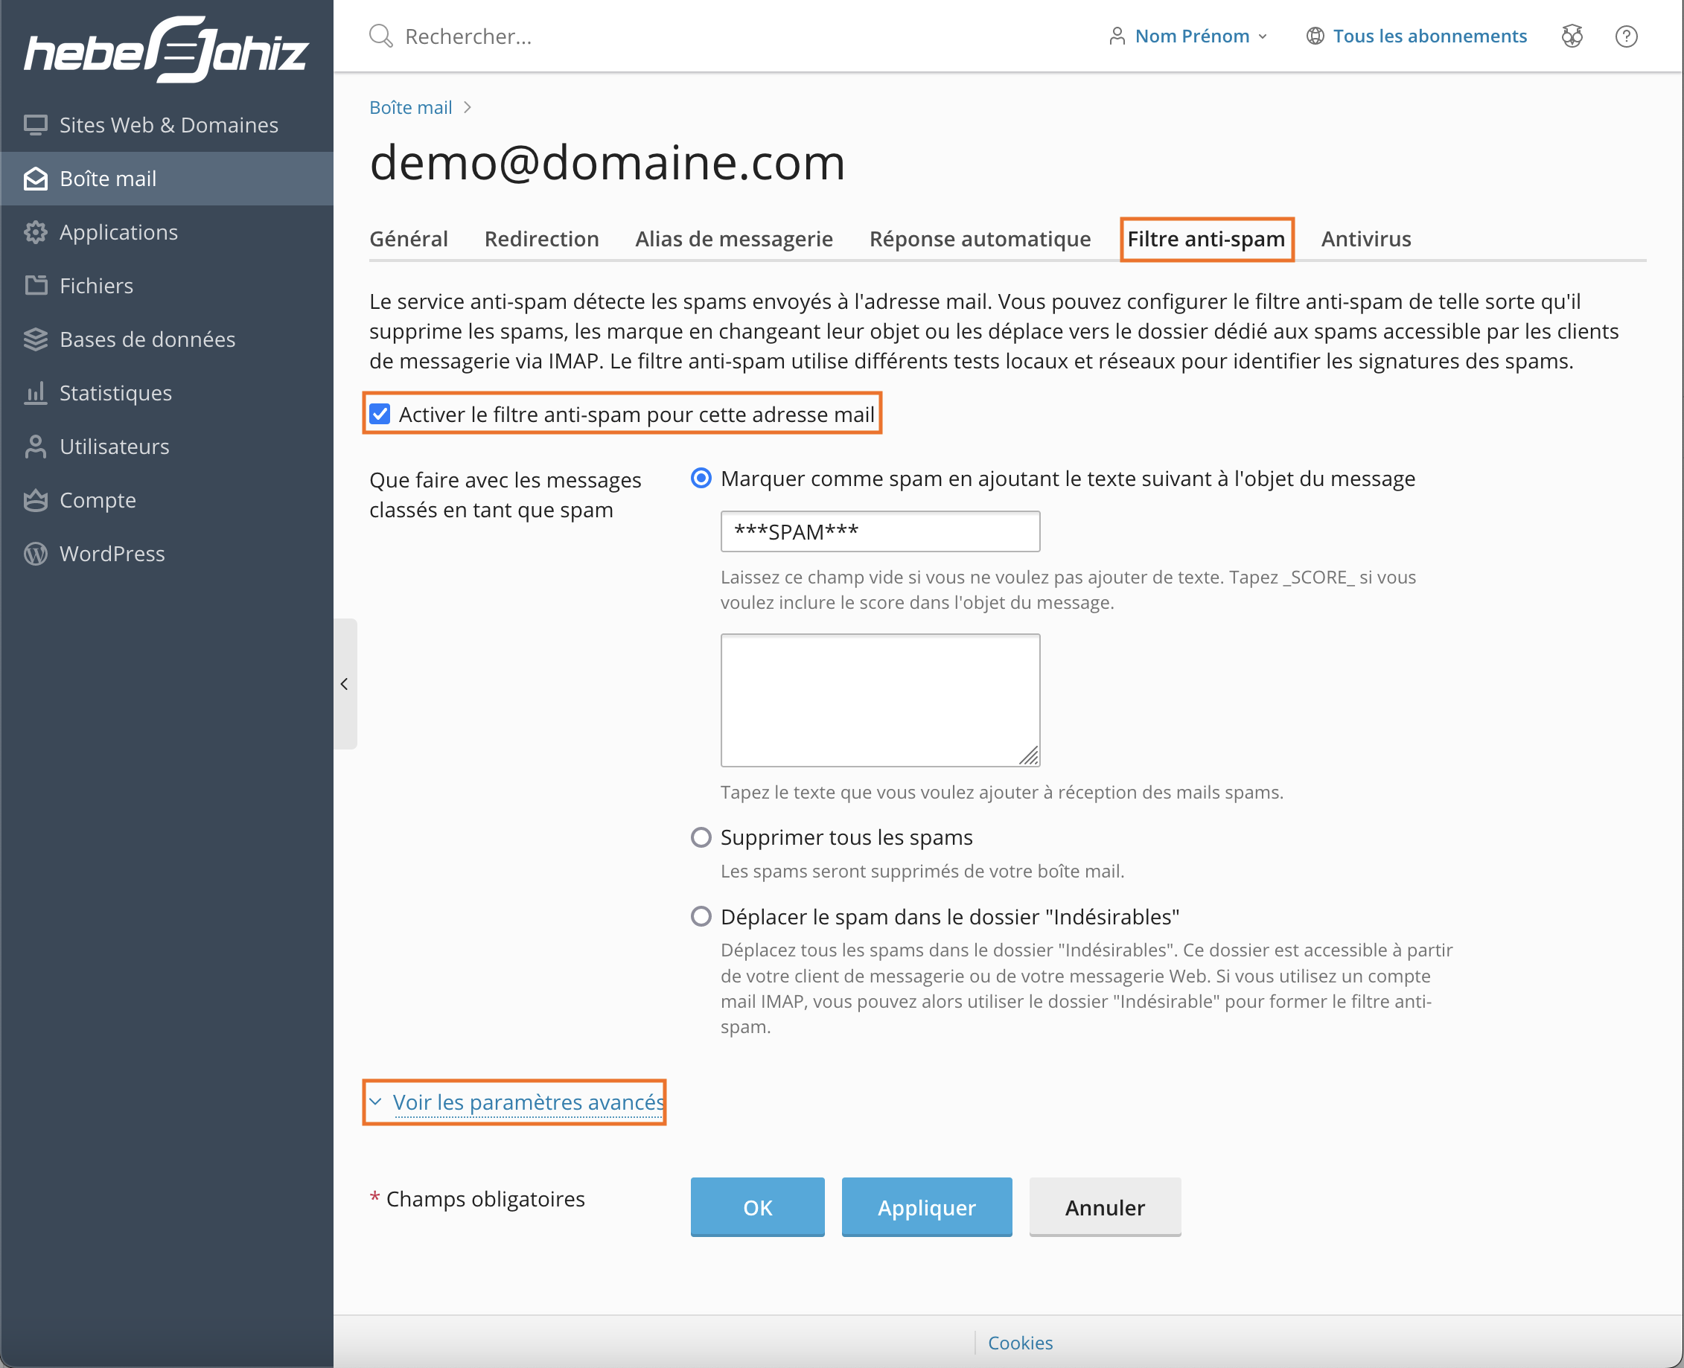Click the Statistiques bar chart icon

(x=36, y=392)
